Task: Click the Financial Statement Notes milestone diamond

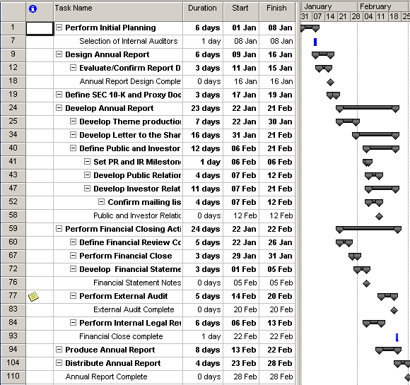Action: tap(366, 283)
